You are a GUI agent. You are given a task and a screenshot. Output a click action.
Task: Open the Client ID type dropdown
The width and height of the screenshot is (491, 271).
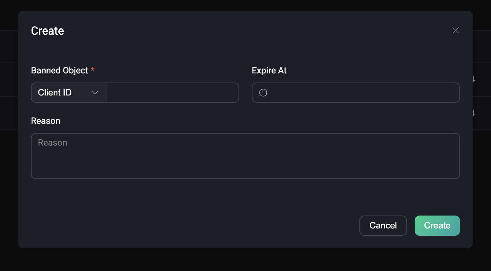coord(69,93)
